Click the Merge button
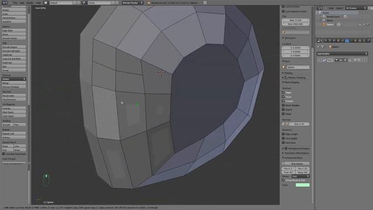Viewport: 373px width, 210px height. point(14,83)
